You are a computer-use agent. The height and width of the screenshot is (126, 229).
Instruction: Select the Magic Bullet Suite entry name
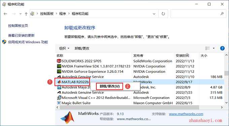click(76, 103)
